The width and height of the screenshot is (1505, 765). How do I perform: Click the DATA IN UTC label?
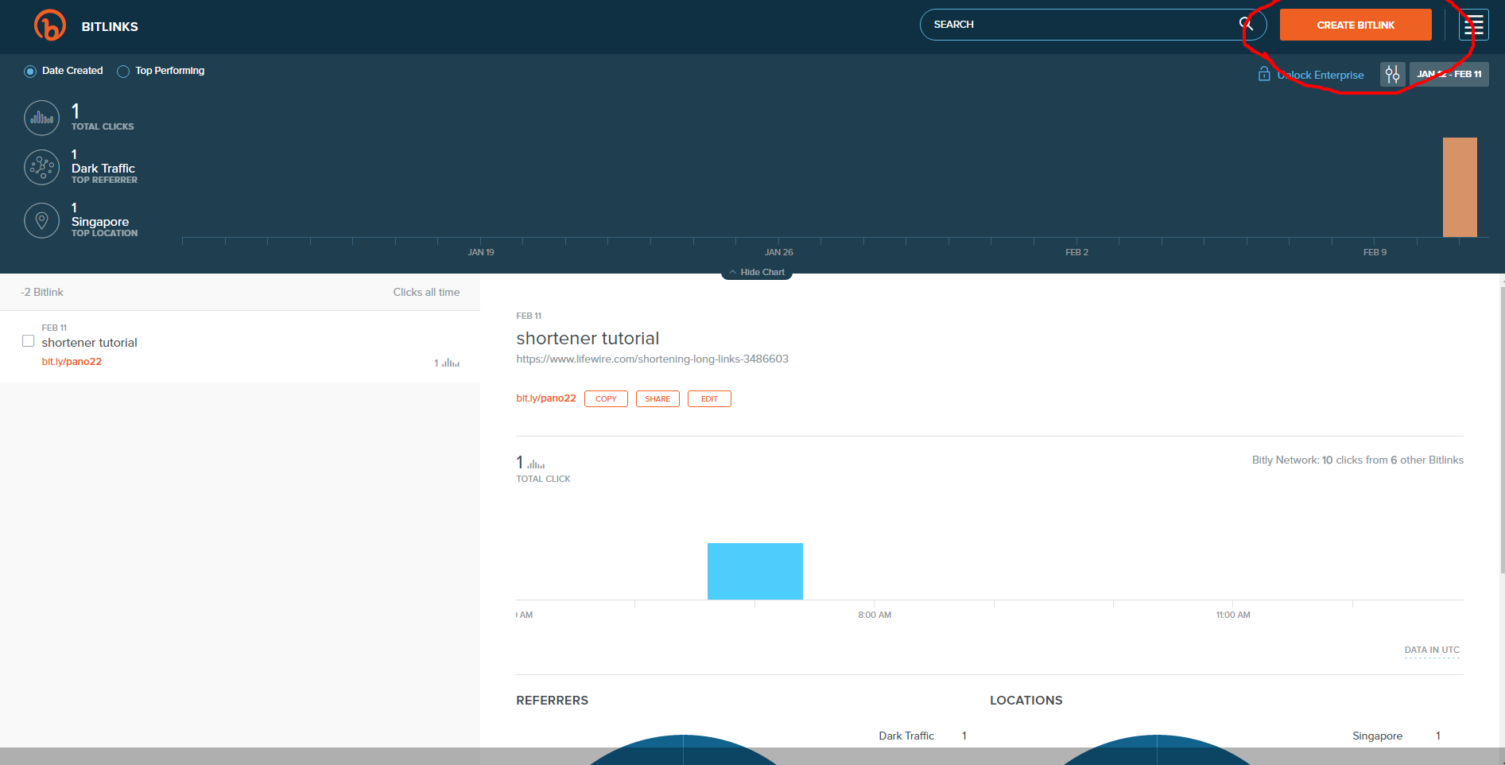1432,650
